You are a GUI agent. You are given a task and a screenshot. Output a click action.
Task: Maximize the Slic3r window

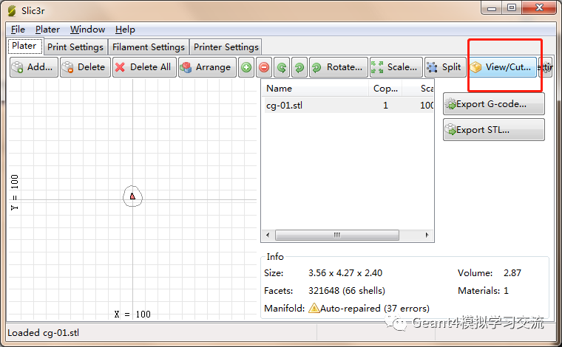pyautogui.click(x=512, y=8)
